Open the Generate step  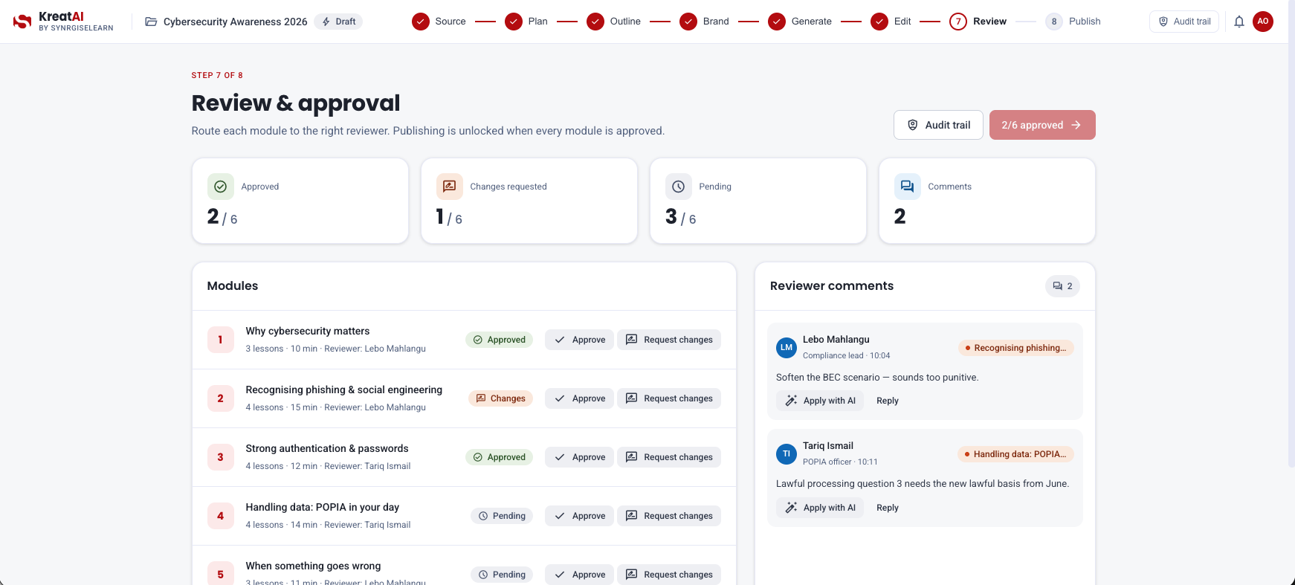coord(800,22)
